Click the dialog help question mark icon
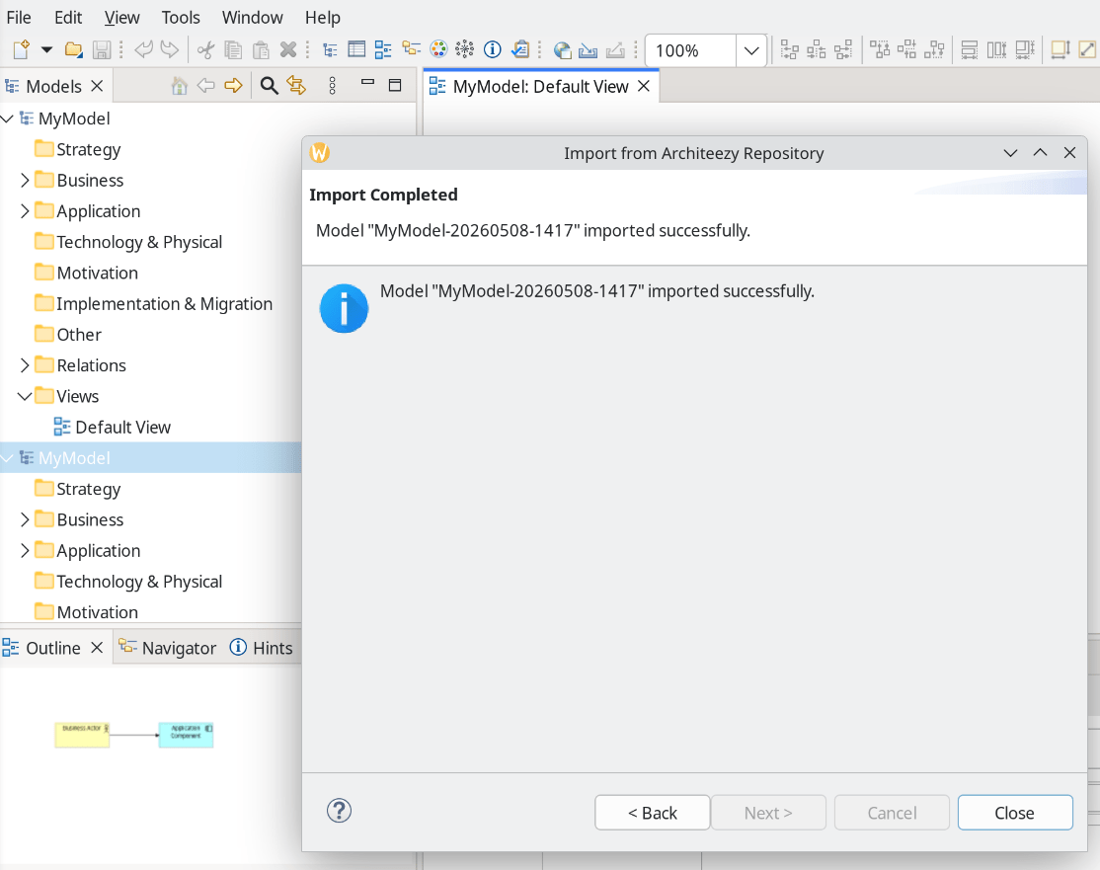Image resolution: width=1100 pixels, height=870 pixels. point(339,811)
